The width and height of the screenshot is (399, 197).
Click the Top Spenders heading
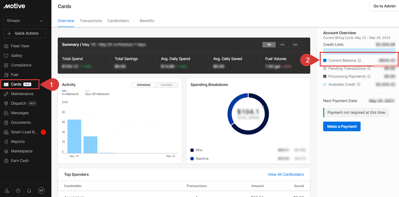[76, 175]
